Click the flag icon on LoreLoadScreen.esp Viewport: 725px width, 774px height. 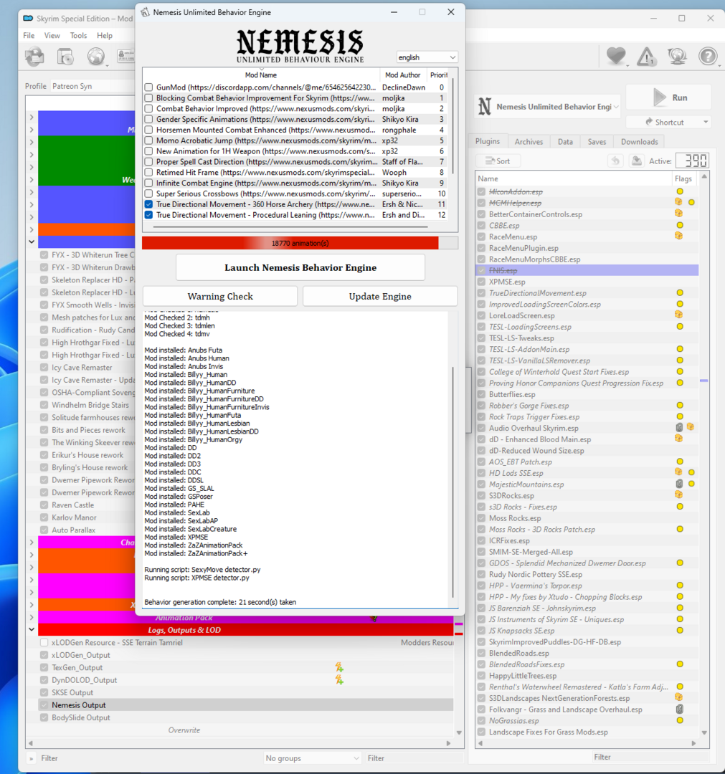click(678, 315)
